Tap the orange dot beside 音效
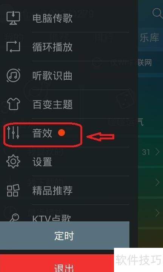The height and width of the screenshot is (272, 163). point(62,133)
